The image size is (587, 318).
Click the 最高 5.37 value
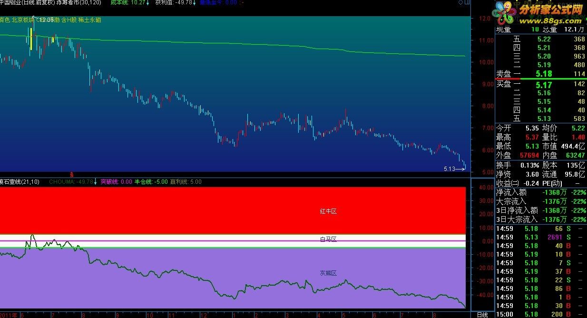(x=532, y=137)
